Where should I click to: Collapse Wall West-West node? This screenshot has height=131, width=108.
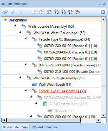pyautogui.click(x=20, y=32)
